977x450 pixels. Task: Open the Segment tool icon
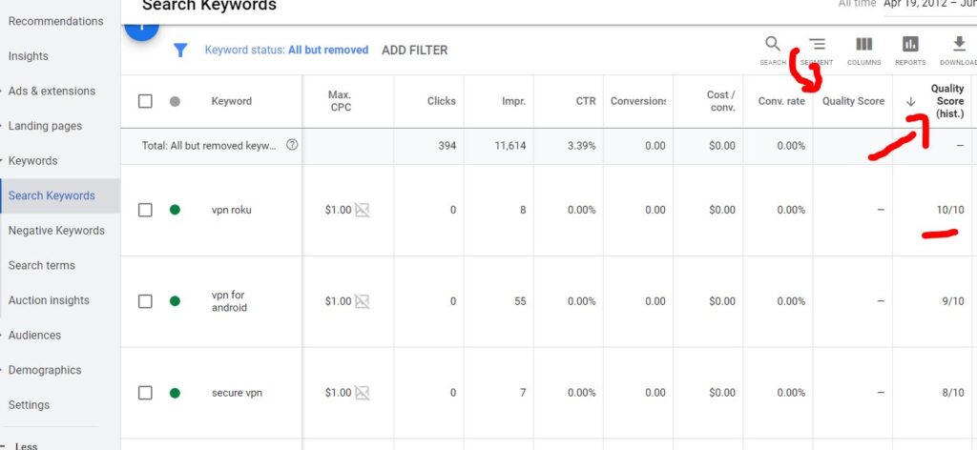point(818,45)
